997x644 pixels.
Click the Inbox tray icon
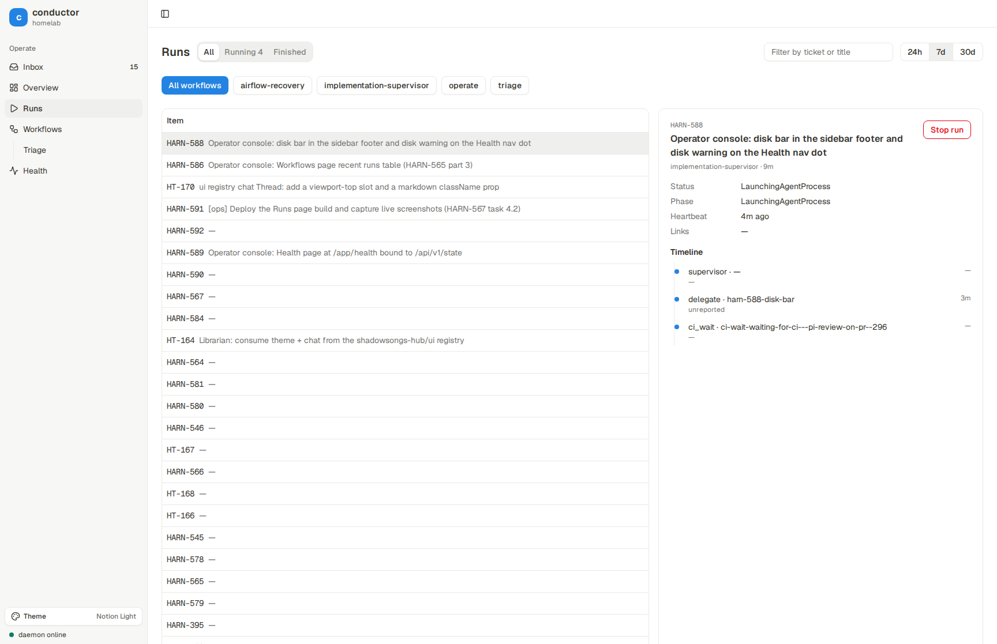(14, 67)
